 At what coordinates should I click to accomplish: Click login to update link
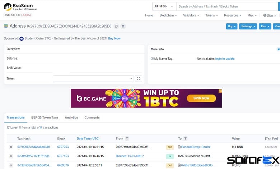click(225, 59)
